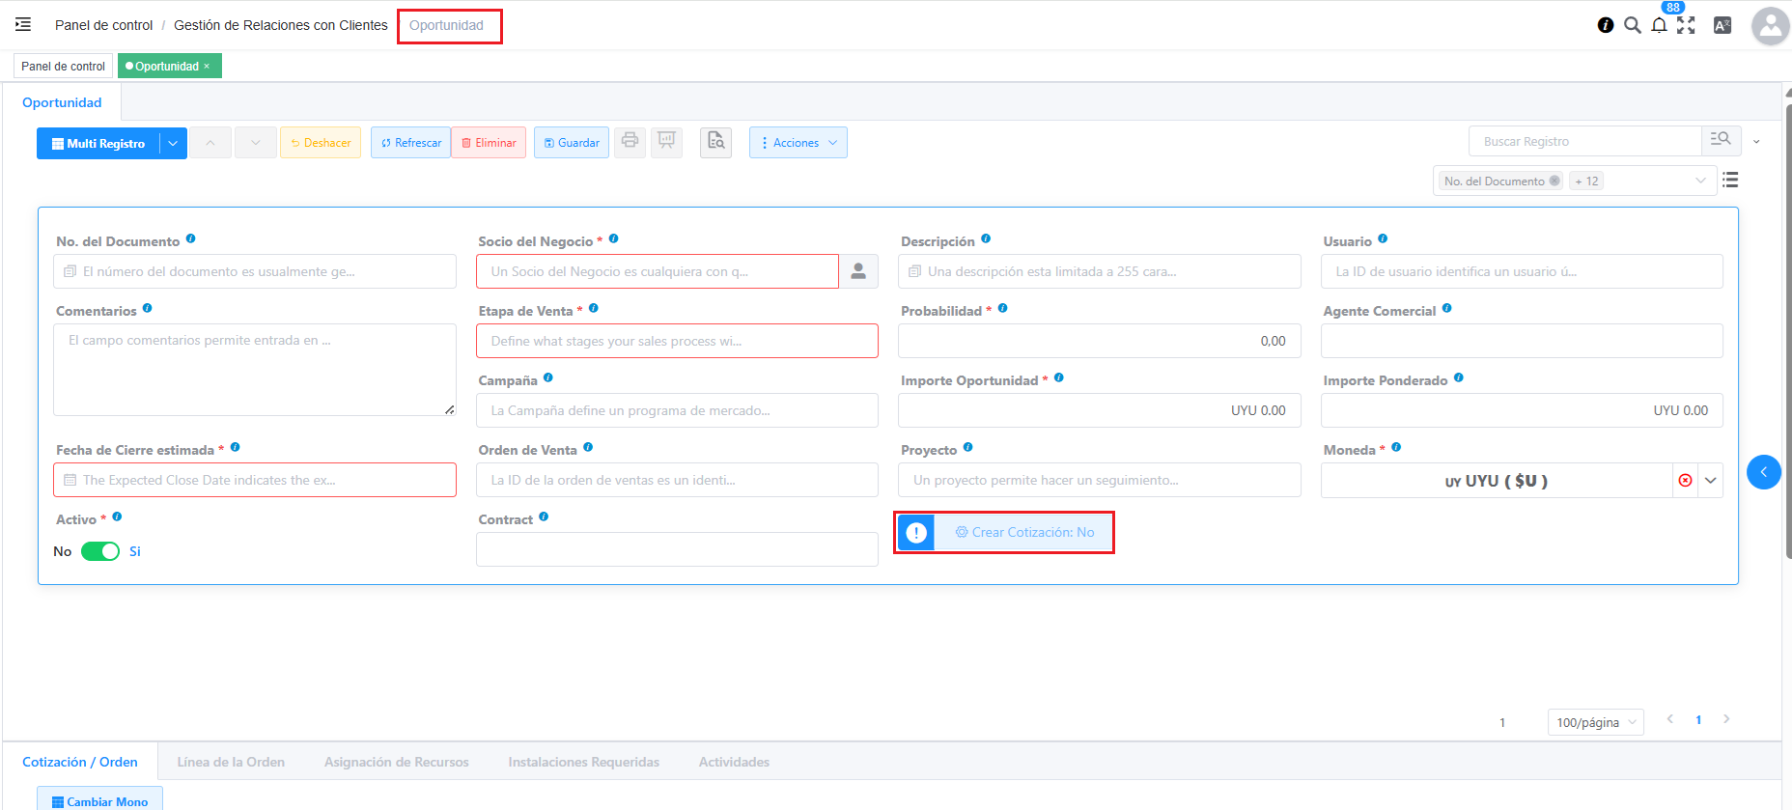Toggle the Activo switch
1792x810 pixels.
coord(99,551)
